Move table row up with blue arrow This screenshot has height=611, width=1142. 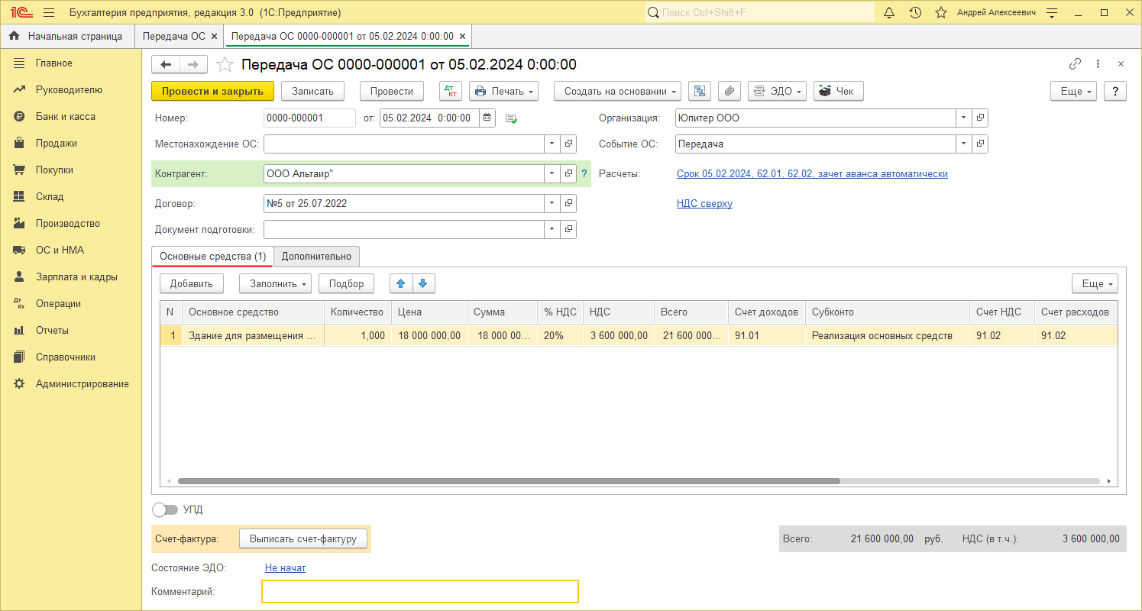point(401,283)
